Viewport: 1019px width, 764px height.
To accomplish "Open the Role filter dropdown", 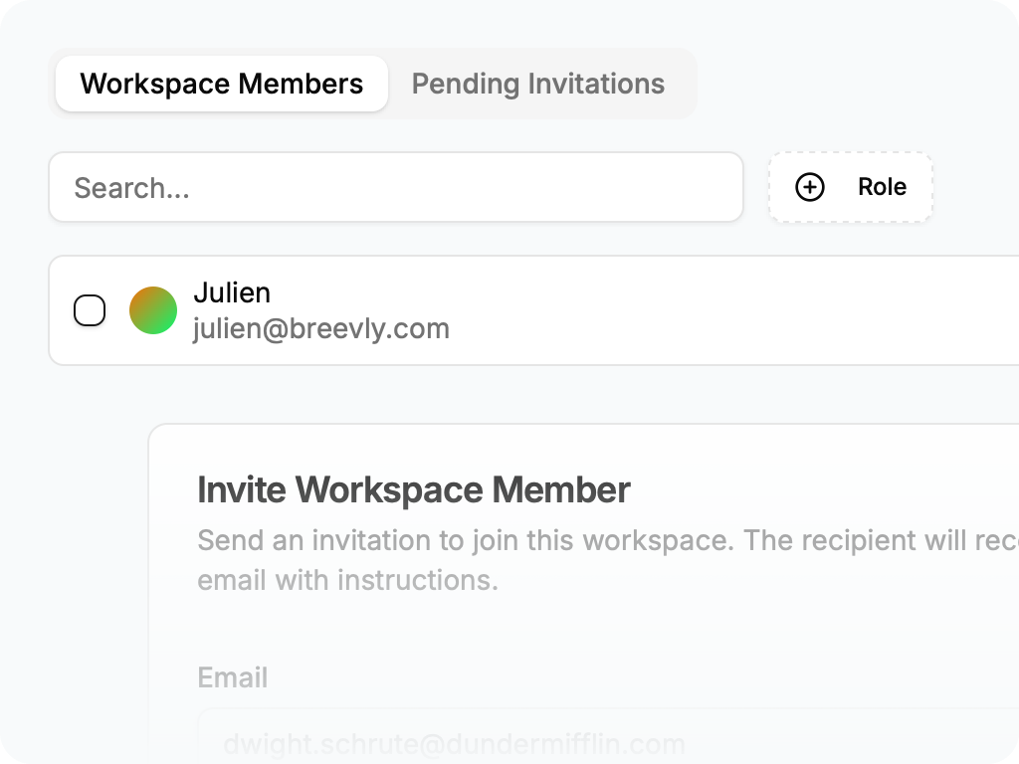I will pyautogui.click(x=850, y=187).
